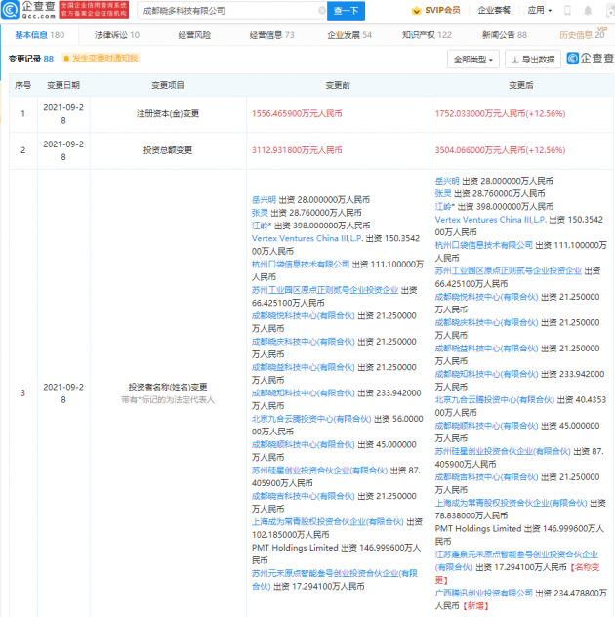Open Vertex Ventures China III in 变更前 column
615x617 pixels.
click(307, 238)
